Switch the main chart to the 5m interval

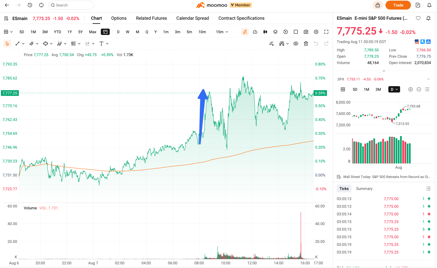189,32
